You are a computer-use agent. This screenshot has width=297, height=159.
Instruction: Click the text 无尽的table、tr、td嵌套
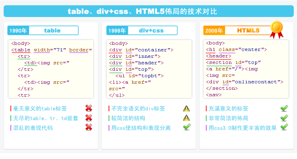tap(46, 118)
